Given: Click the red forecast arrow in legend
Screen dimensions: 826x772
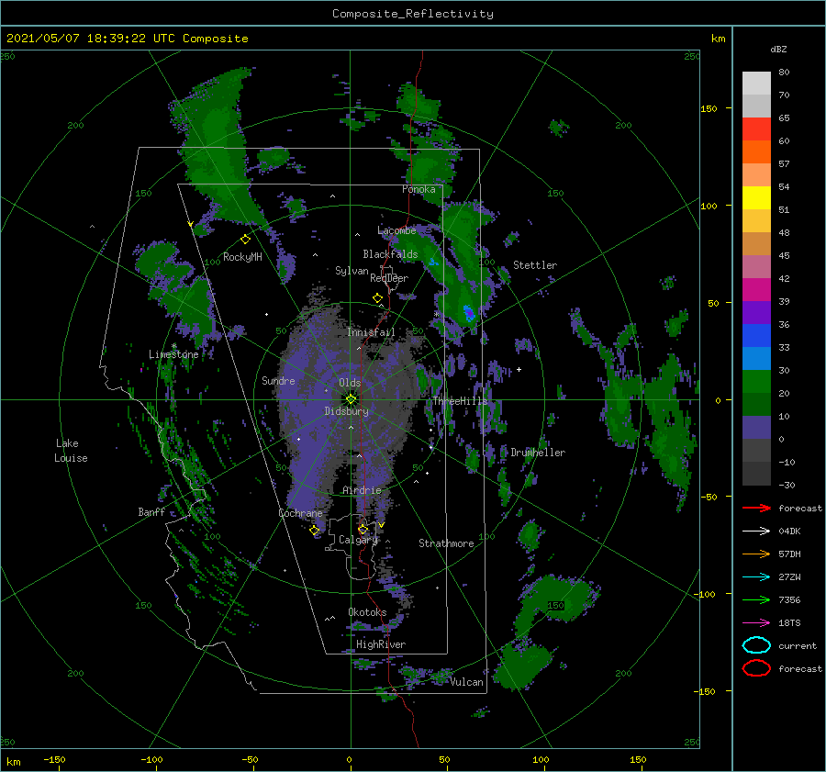Looking at the screenshot, I should 756,508.
